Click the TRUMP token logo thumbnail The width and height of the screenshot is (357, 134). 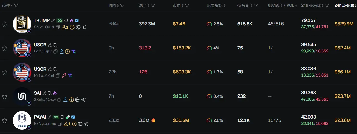click(22, 24)
